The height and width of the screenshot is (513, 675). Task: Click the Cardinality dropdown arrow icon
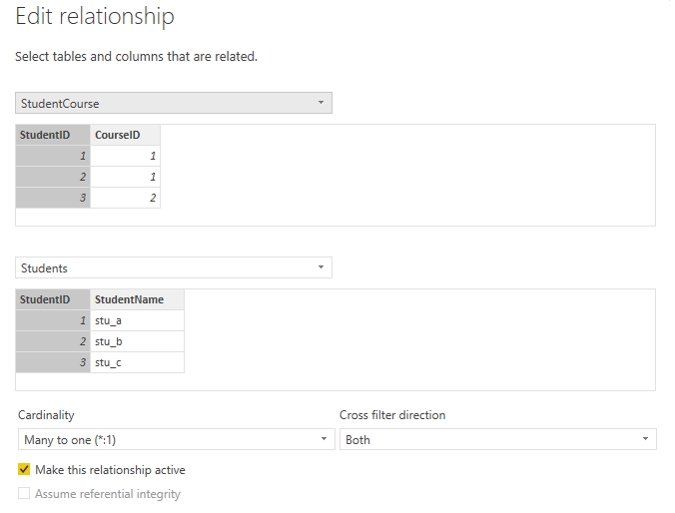pyautogui.click(x=324, y=439)
